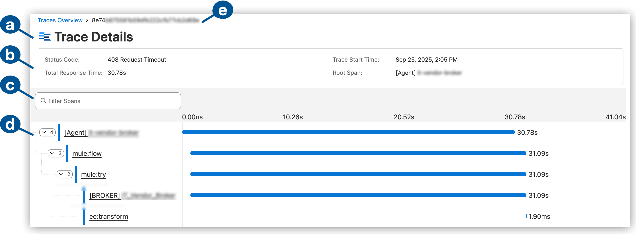Collapse the [Agent] root span with 4 children
This screenshot has height=234, width=636.
[x=47, y=132]
